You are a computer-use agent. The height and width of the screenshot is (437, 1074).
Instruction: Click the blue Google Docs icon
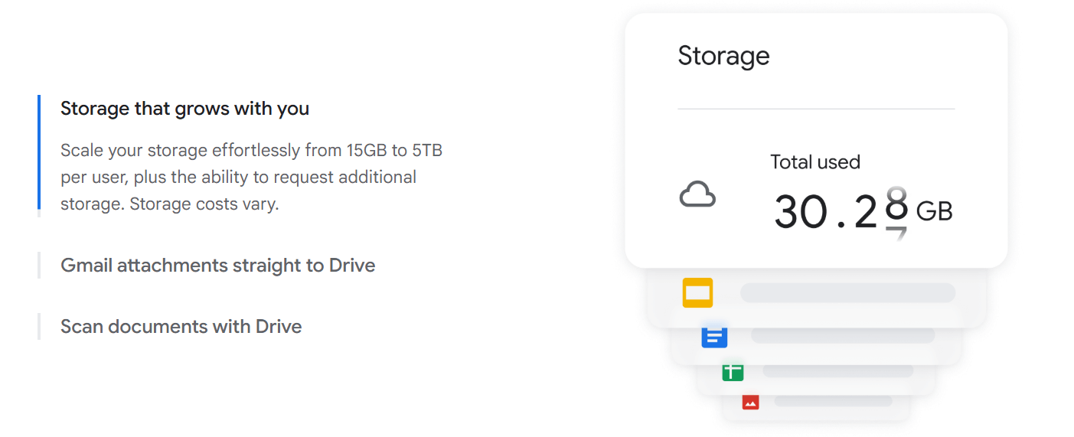[714, 336]
